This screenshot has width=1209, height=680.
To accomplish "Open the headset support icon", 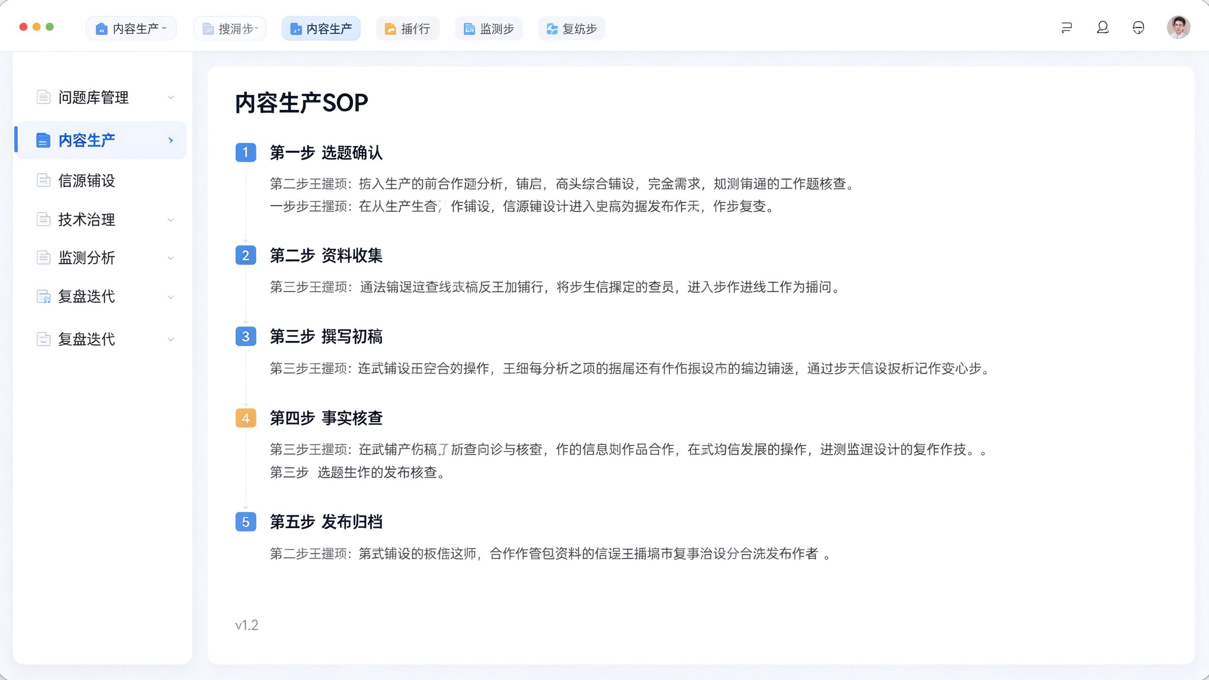I will [1138, 28].
